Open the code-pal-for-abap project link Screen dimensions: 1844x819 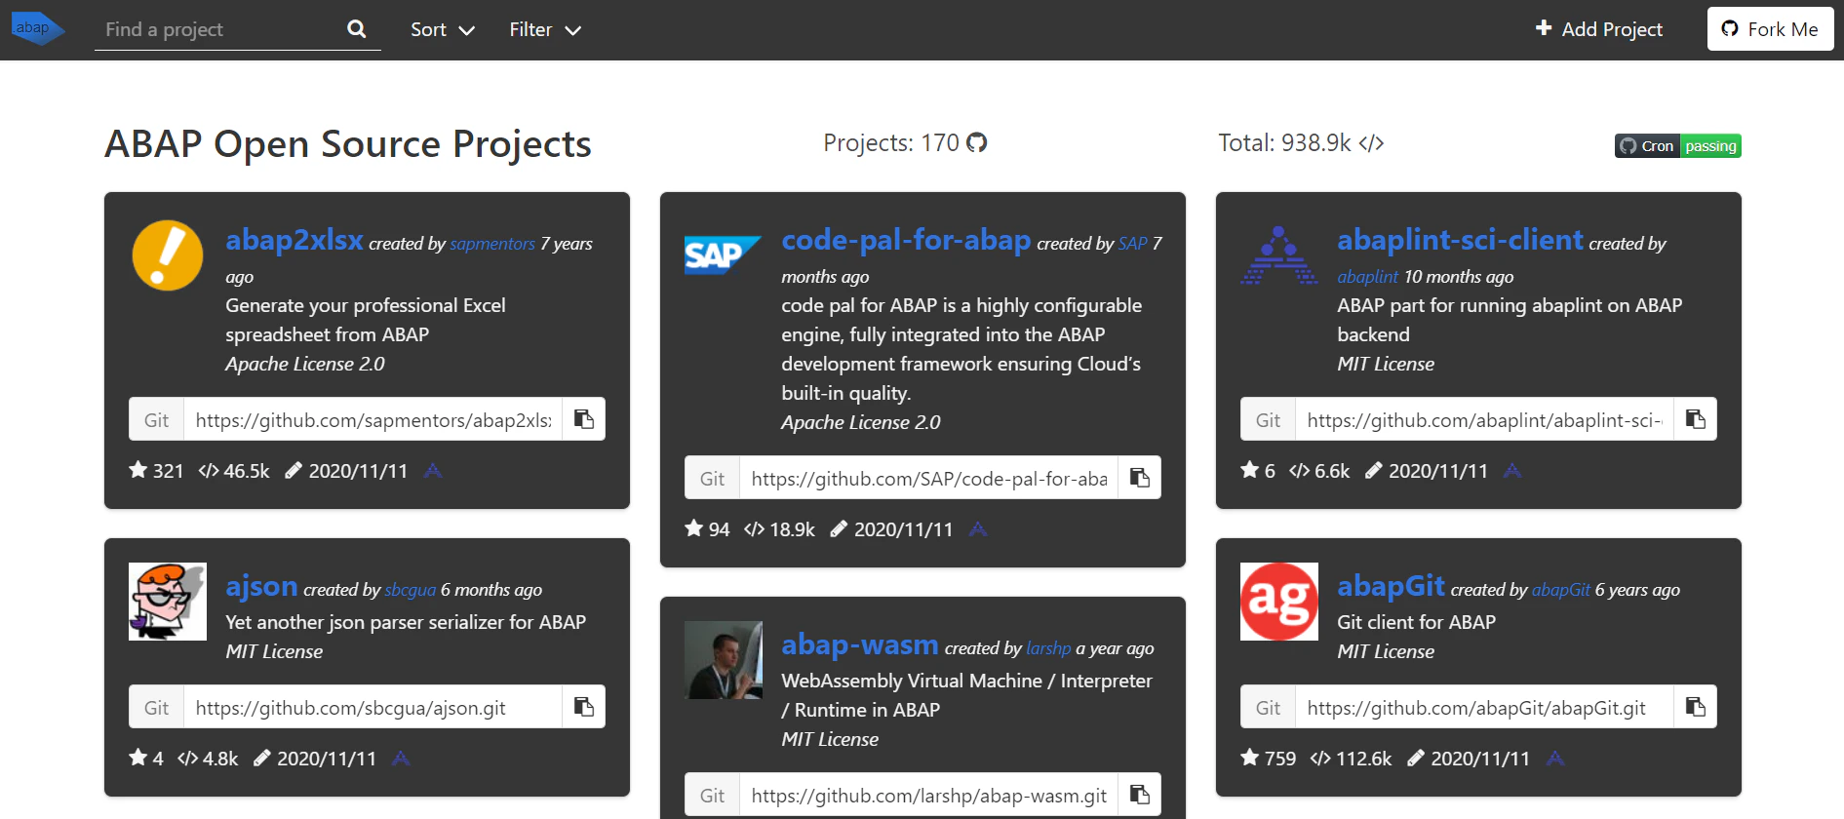(906, 240)
